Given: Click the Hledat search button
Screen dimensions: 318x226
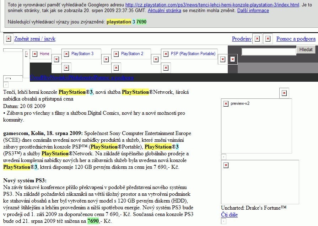Looking at the screenshot, I should click(x=306, y=49).
